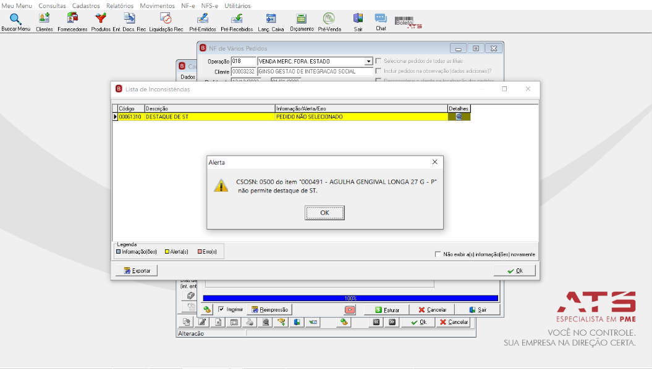The width and height of the screenshot is (652, 369).
Task: Click Sair button in NF de Vários Pedidos
Action: pos(477,310)
